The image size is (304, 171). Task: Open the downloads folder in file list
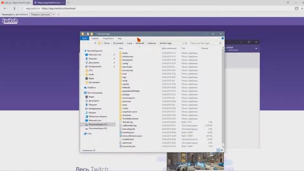pyautogui.click(x=127, y=67)
